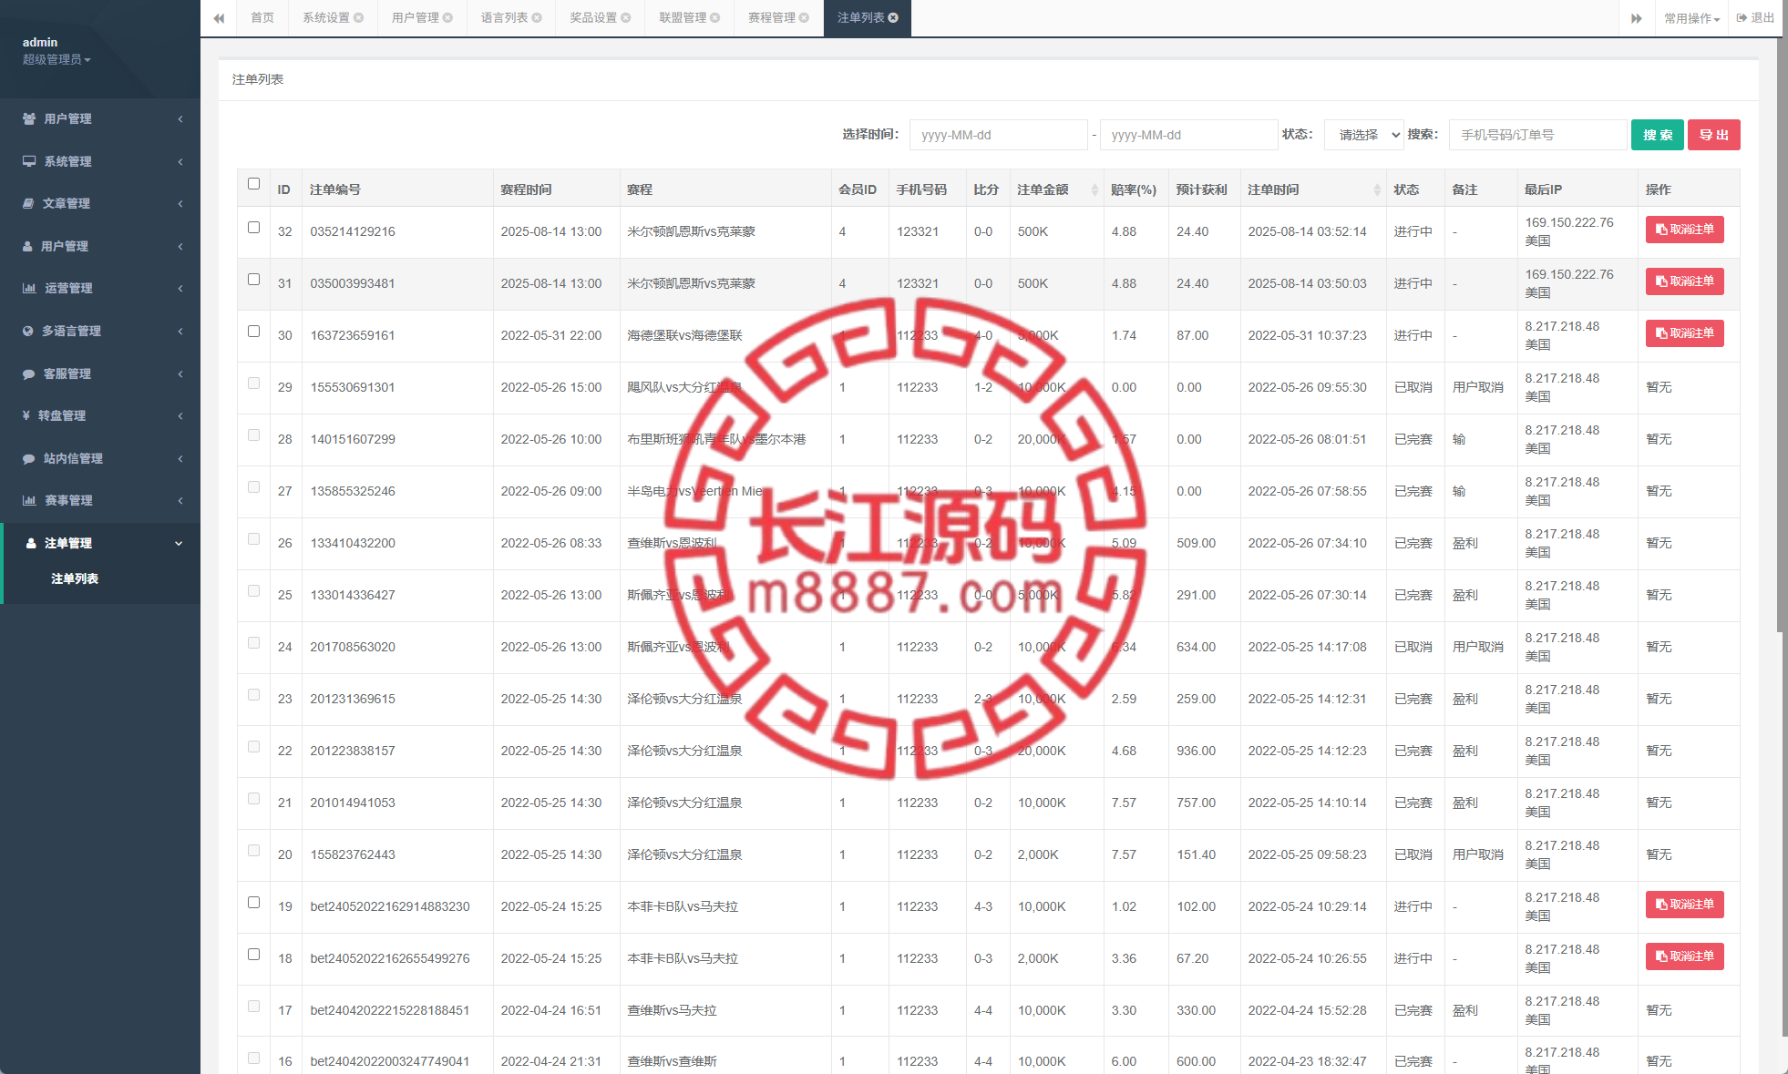The height and width of the screenshot is (1074, 1788).
Task: Click the 用户管理 group icon in sidebar
Action: point(29,119)
